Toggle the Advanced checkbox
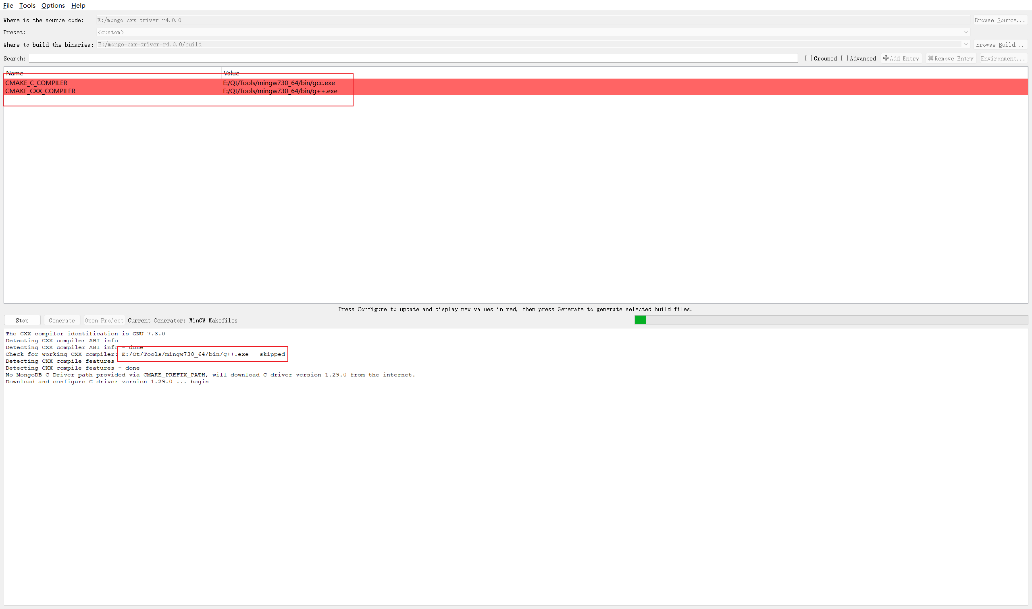The height and width of the screenshot is (609, 1032). (x=845, y=58)
